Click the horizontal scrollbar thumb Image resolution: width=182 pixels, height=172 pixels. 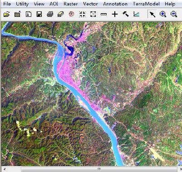(x=99, y=169)
